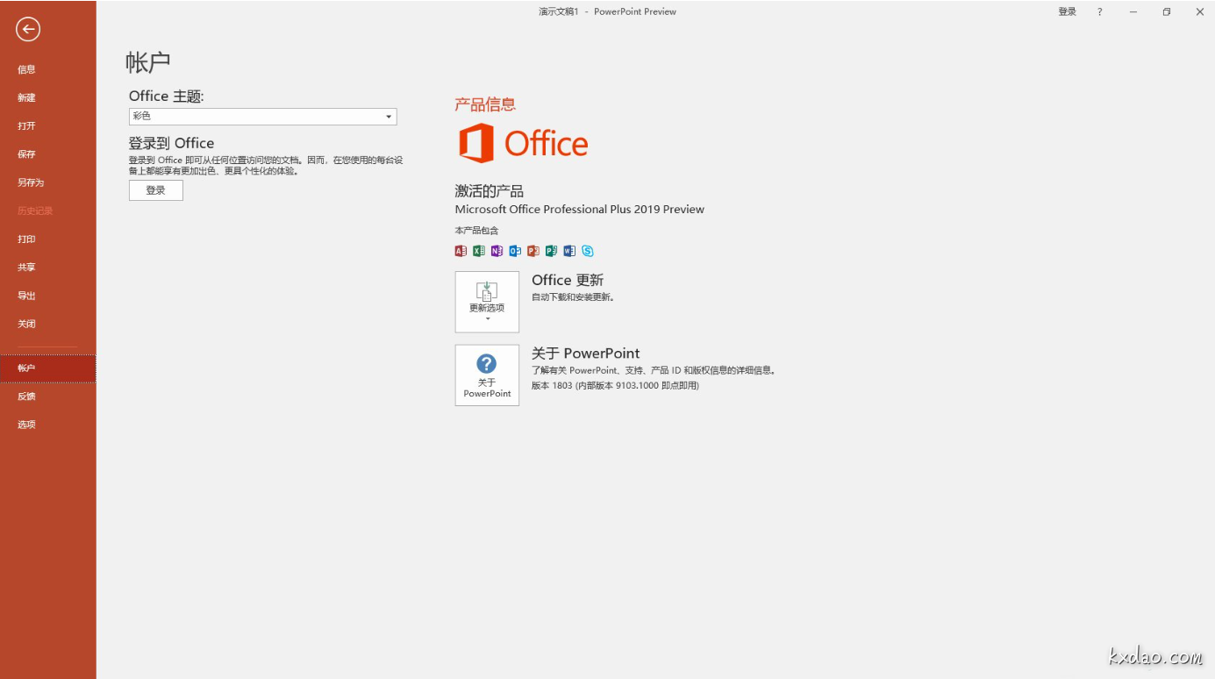Select 帐户 in the sidebar
The height and width of the screenshot is (679, 1215).
pos(48,368)
